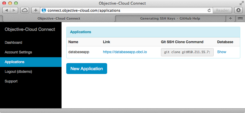The width and height of the screenshot is (245, 113).
Task: Create a New Application
Action: [87, 68]
